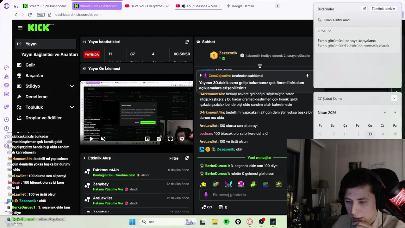Open stream preview settings gear
This screenshot has height=228, width=405.
pos(182,139)
